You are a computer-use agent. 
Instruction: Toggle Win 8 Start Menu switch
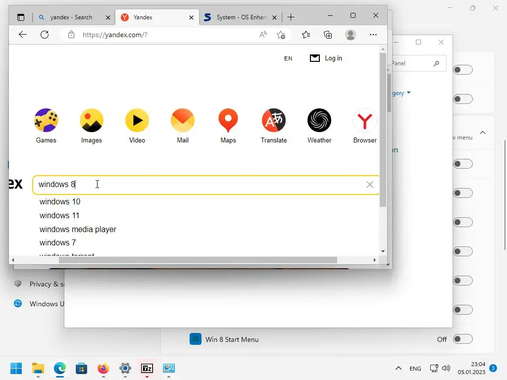click(463, 339)
